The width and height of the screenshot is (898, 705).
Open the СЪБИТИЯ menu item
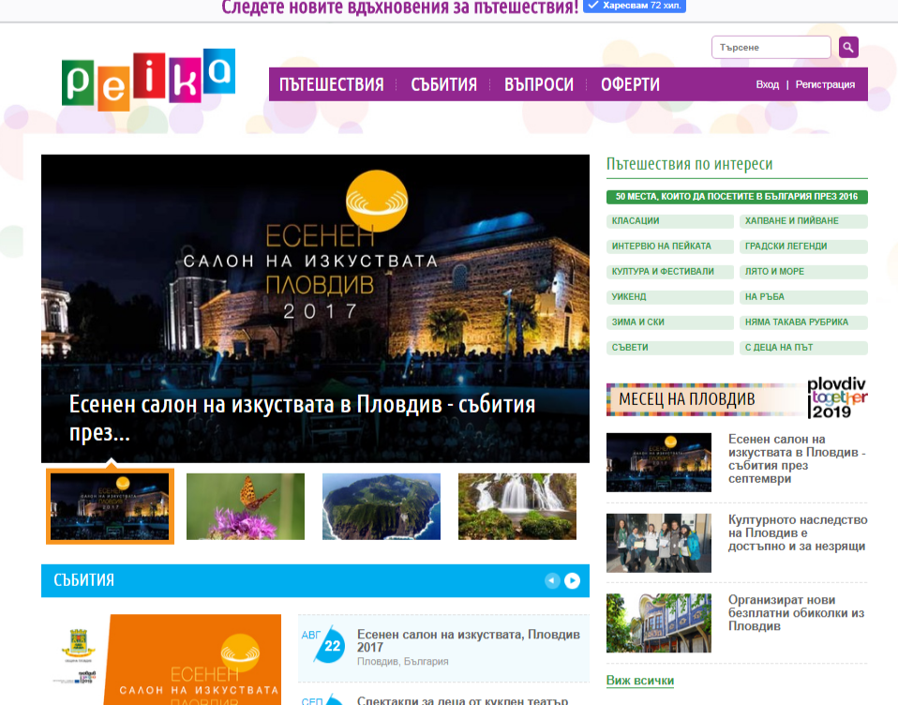(x=444, y=84)
